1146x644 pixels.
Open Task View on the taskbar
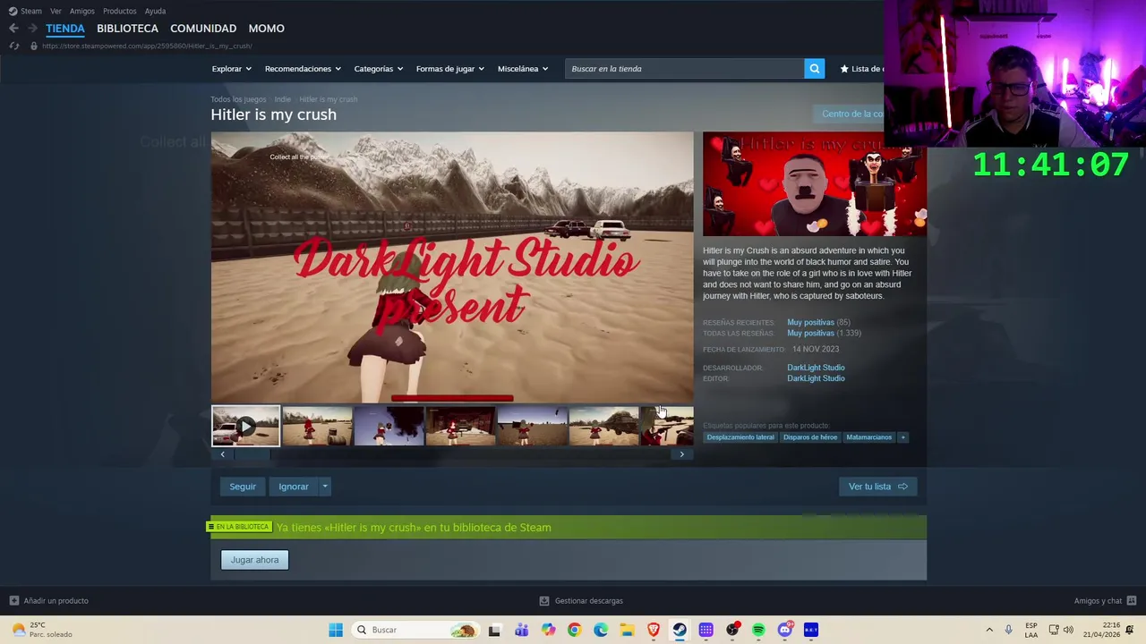point(494,630)
